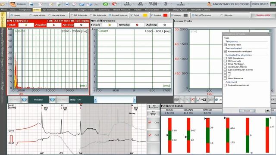Screen dimensions: 276x155
Task: Click the printer icon in toolbar
Action: 67,4
